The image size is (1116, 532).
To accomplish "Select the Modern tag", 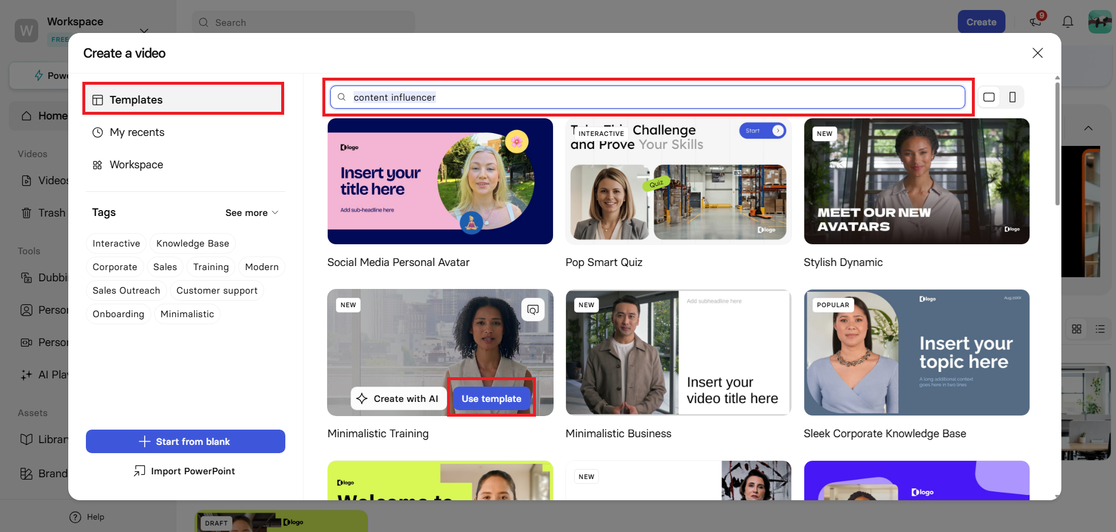I will [x=262, y=267].
